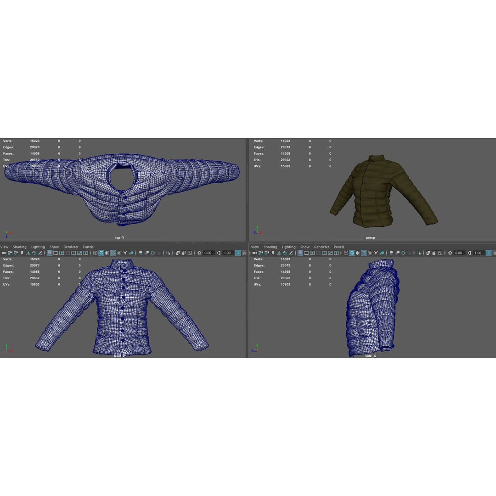Toggle View Transform button in front panel toolbar
This screenshot has height=496, width=496.
coord(238,253)
